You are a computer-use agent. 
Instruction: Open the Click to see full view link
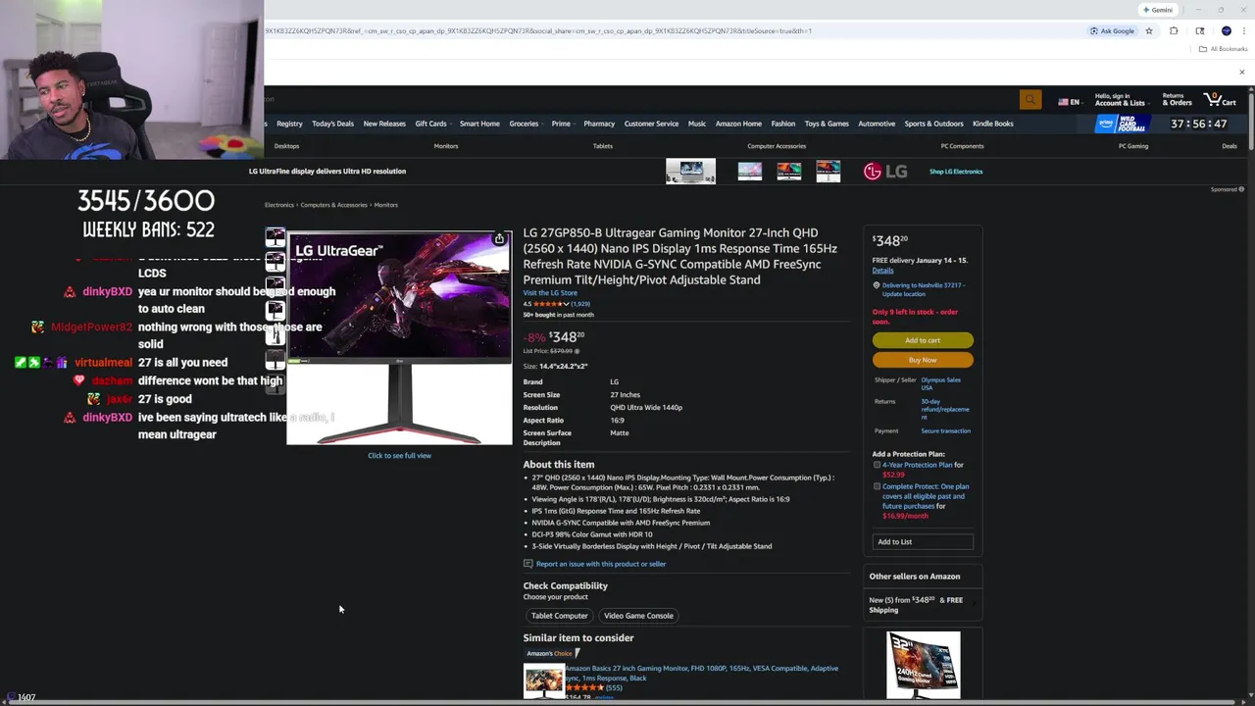[x=399, y=456]
